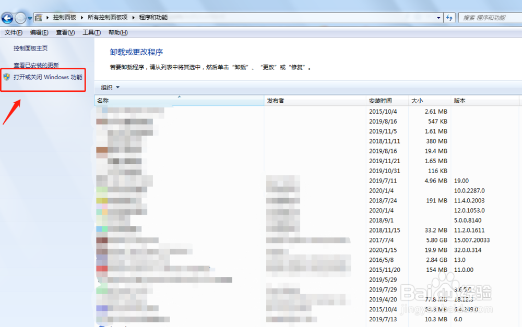
Task: Expand arrow after 控制面板 breadcrumb
Action: 82,18
